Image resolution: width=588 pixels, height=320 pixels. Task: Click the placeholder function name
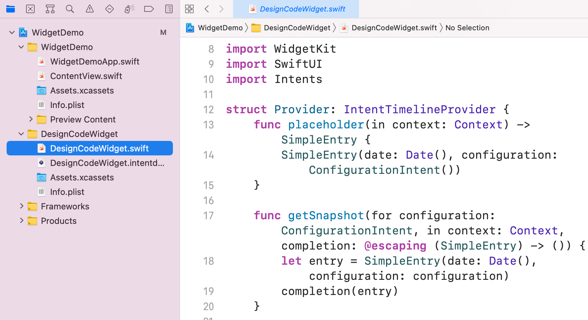pyautogui.click(x=326, y=125)
